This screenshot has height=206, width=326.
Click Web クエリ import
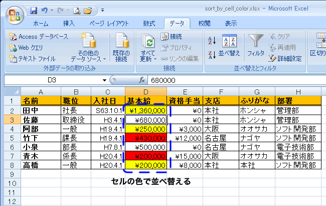26,48
